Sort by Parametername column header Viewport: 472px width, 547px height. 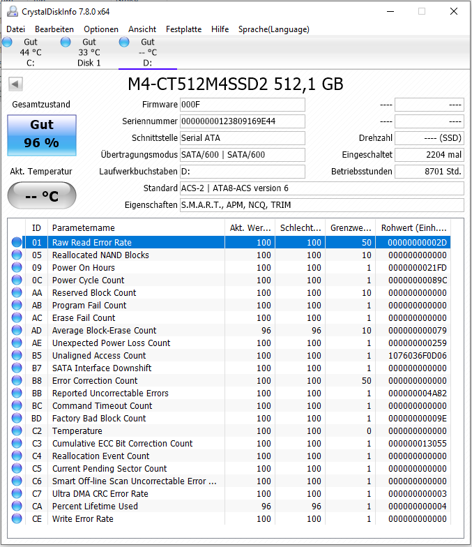pos(137,227)
